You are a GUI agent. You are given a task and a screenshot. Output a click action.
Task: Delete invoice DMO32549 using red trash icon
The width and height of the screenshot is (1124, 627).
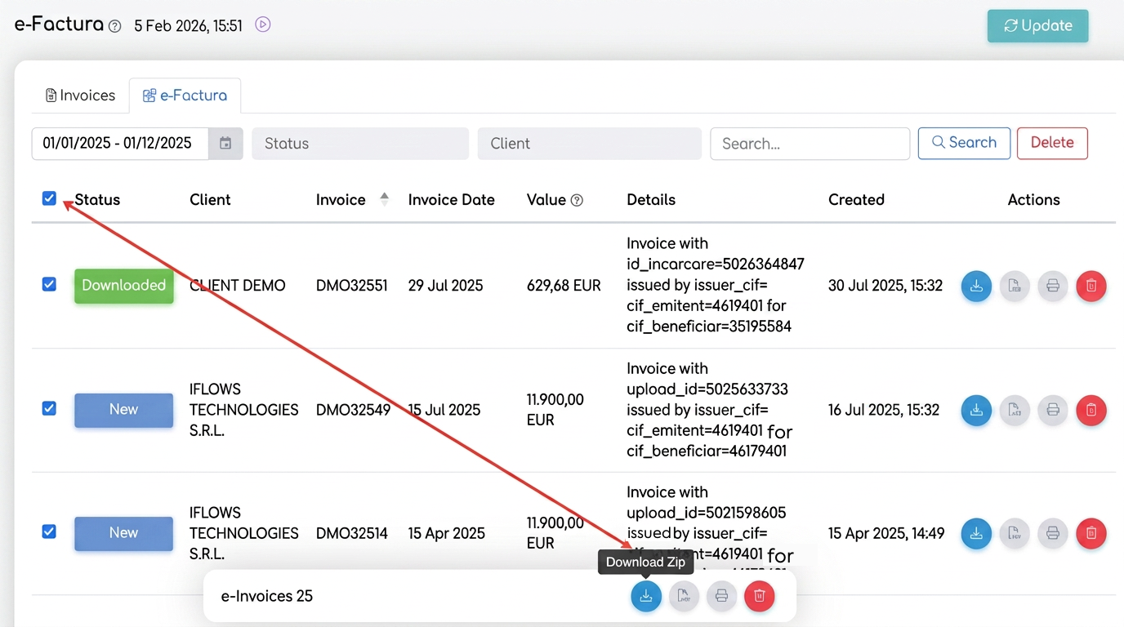tap(1091, 410)
